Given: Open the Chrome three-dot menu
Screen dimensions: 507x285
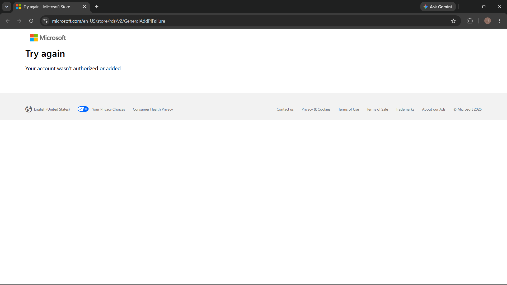Looking at the screenshot, I should point(499,21).
